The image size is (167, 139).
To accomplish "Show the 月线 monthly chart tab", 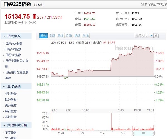I will 69,36.
